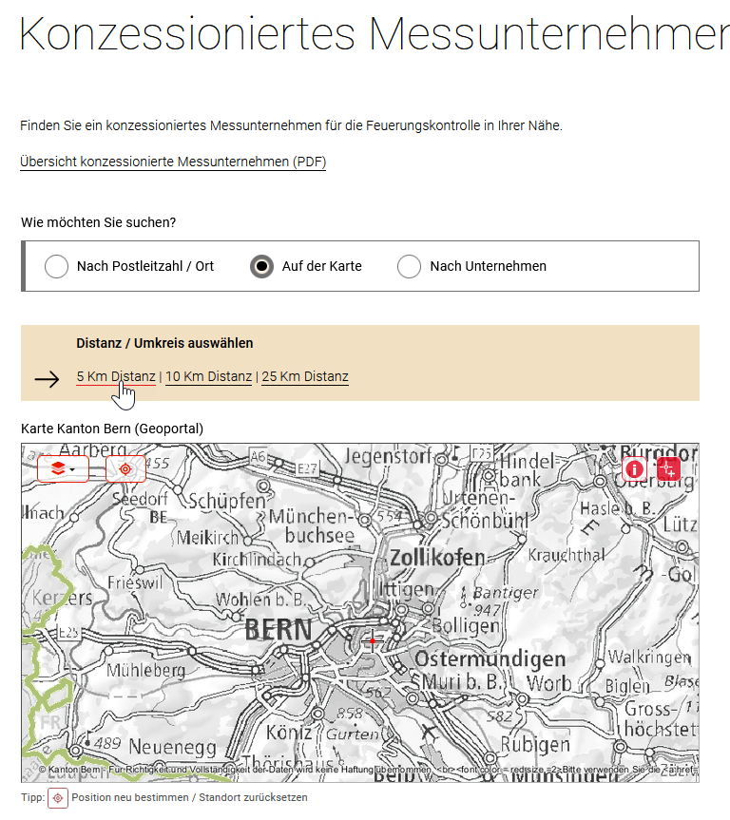Click the locate position target icon on map
The height and width of the screenshot is (820, 730).
coord(125,468)
